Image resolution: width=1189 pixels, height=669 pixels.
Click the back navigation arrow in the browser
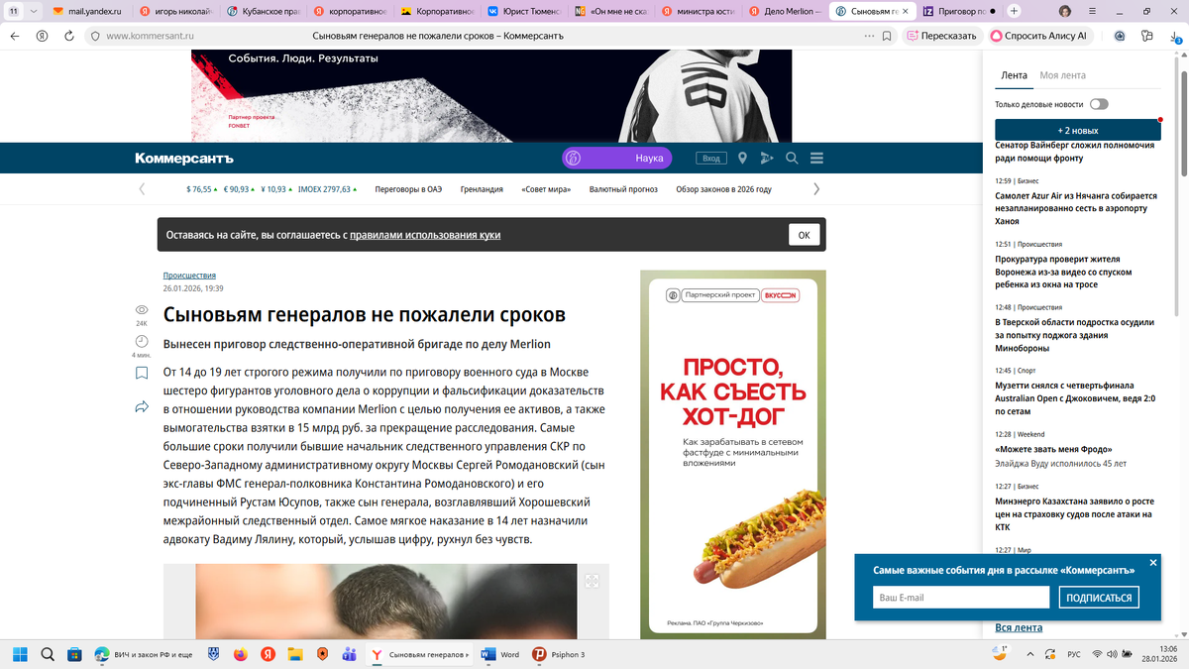(13, 36)
